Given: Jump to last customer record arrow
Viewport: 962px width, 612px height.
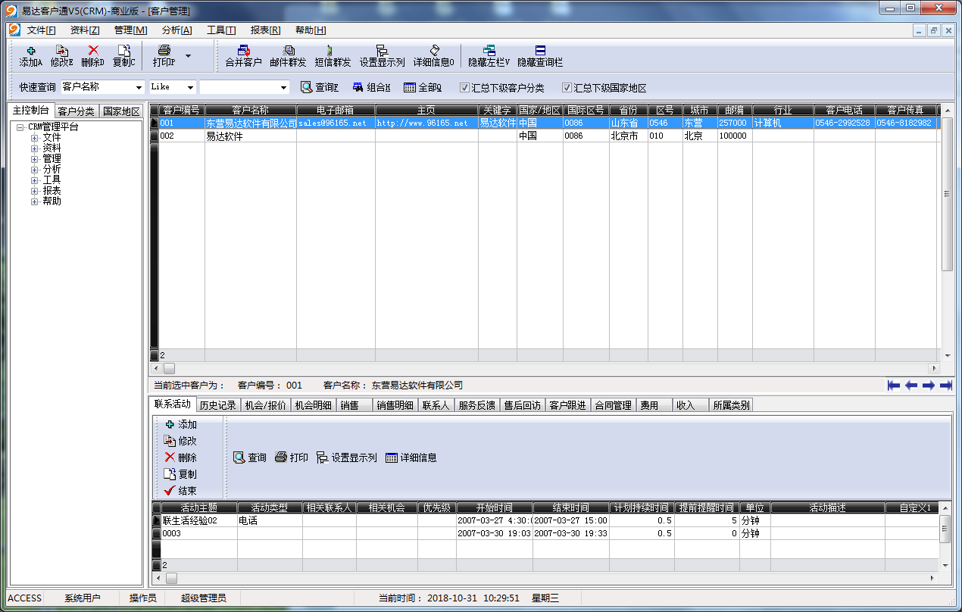Looking at the screenshot, I should pos(945,386).
